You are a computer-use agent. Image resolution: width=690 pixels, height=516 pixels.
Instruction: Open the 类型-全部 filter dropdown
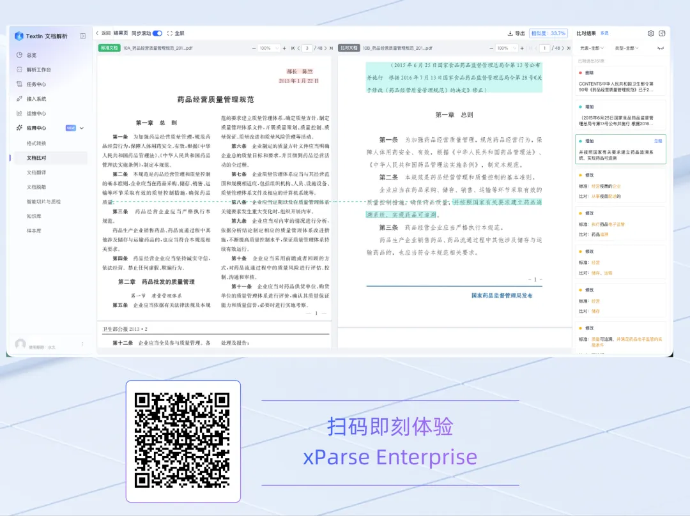[x=627, y=48]
